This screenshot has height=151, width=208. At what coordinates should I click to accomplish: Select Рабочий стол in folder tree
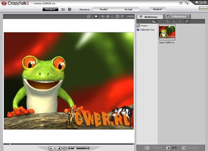(146, 30)
